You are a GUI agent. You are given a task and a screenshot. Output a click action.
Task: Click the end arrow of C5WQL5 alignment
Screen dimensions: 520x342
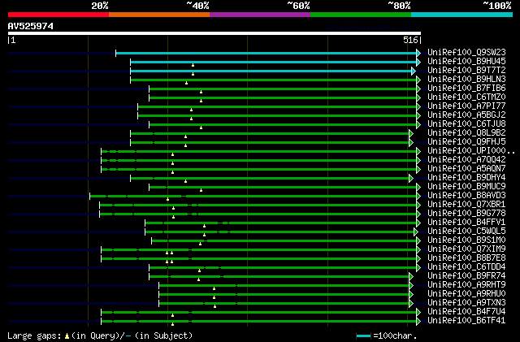tap(416, 232)
